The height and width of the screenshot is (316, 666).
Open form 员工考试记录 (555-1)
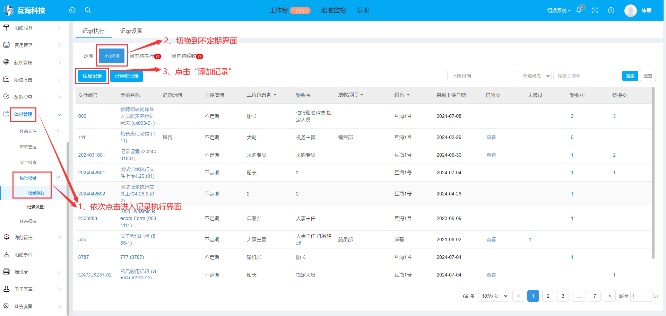pos(138,239)
